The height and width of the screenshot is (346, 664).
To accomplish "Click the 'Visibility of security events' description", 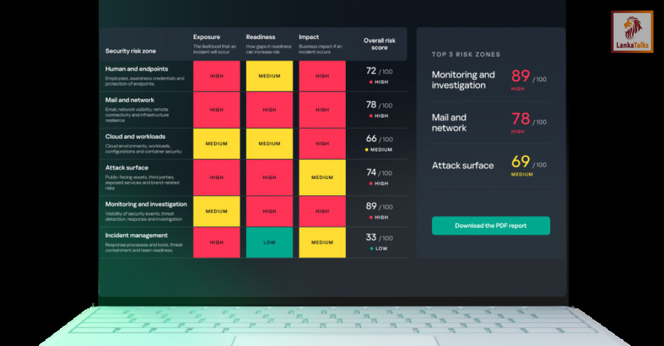I will pos(144,217).
